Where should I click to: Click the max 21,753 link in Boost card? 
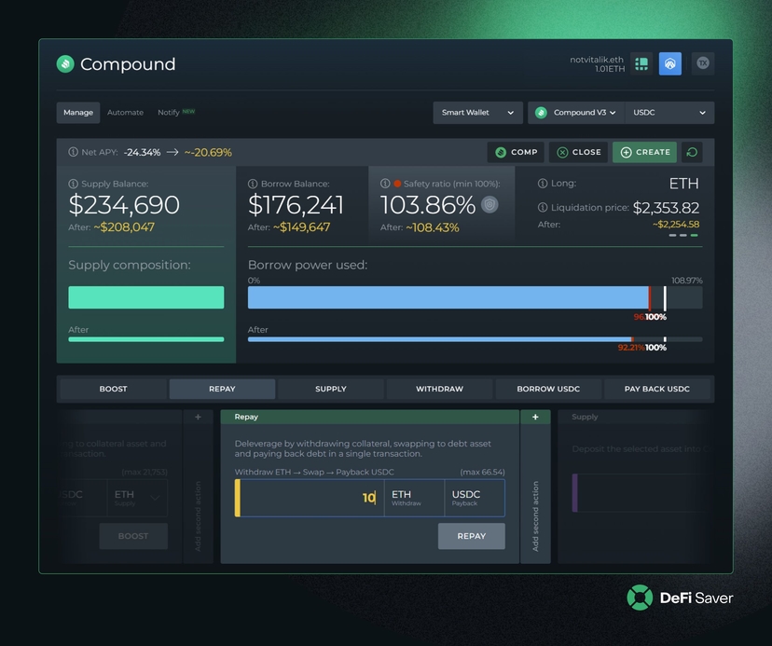tap(145, 473)
